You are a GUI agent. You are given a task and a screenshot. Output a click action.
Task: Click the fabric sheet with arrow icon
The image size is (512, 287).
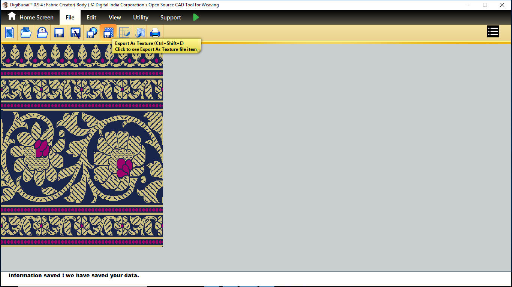click(140, 33)
